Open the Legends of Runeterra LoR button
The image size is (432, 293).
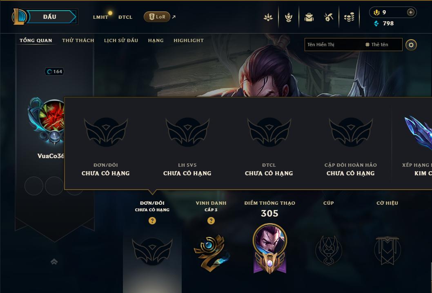157,17
